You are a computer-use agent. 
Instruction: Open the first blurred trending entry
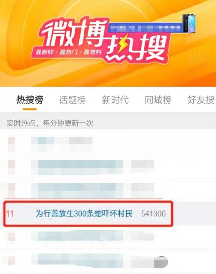click(61, 144)
